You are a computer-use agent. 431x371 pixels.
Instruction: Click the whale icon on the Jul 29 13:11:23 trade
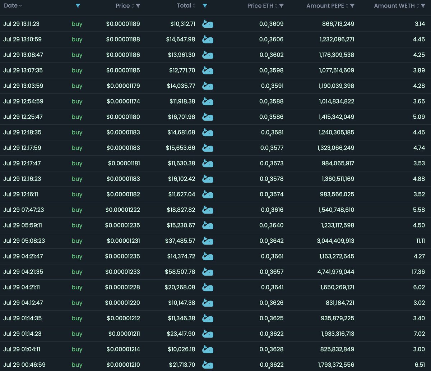(208, 24)
